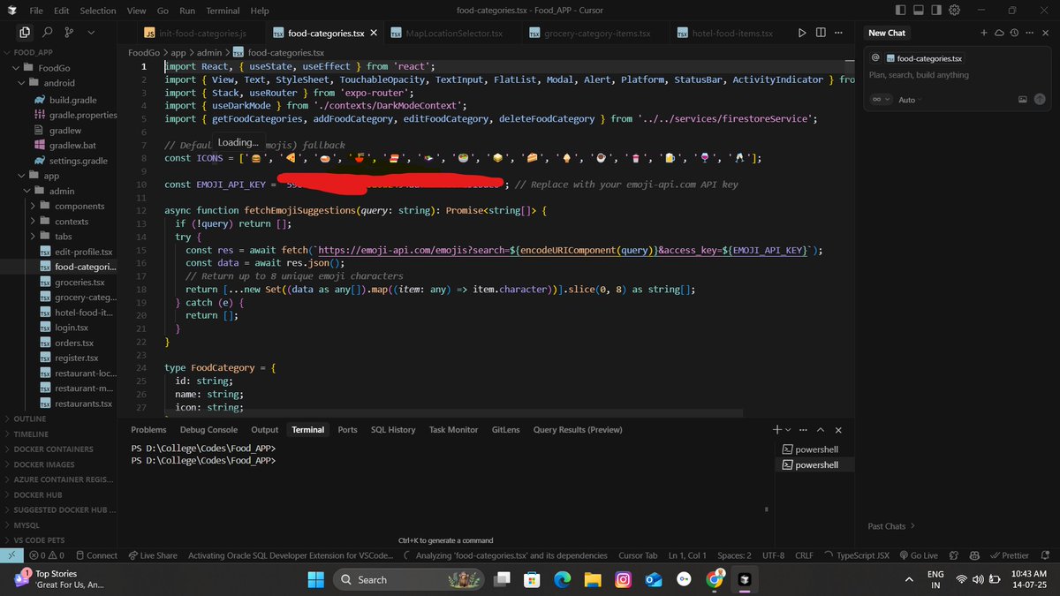
Task: Open the Search view icon
Action: (48, 32)
